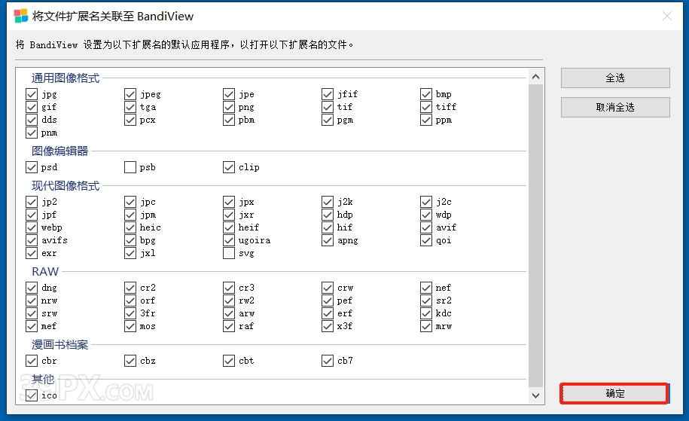Uncheck the raf checkbox
Image resolution: width=689 pixels, height=421 pixels.
coord(229,326)
